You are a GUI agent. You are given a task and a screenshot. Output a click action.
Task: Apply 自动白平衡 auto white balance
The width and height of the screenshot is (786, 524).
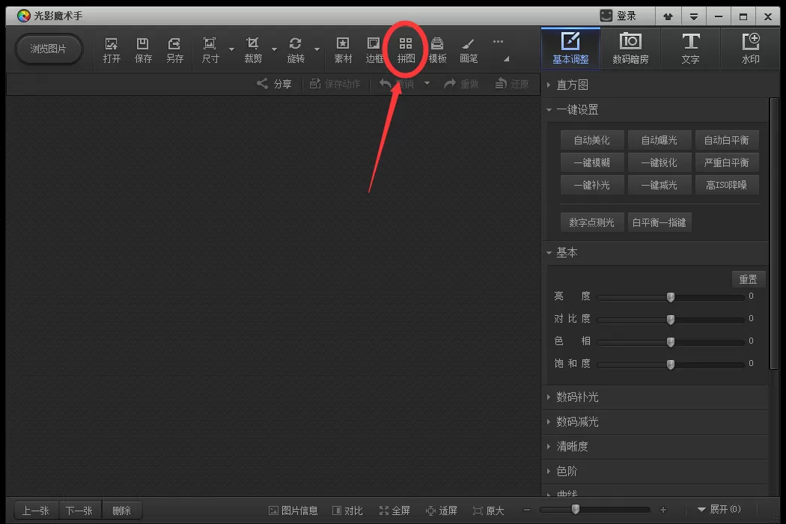click(x=726, y=140)
